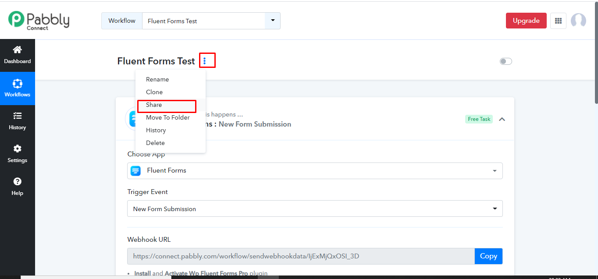Expand the Choose App Fluent Forms dropdown

coord(315,171)
